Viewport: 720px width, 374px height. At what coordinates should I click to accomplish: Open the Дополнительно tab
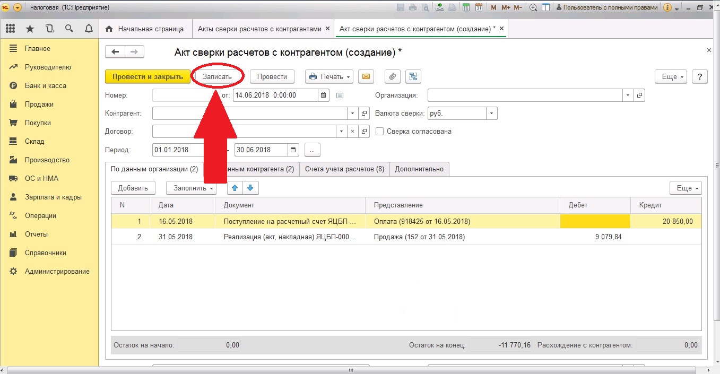(x=419, y=169)
